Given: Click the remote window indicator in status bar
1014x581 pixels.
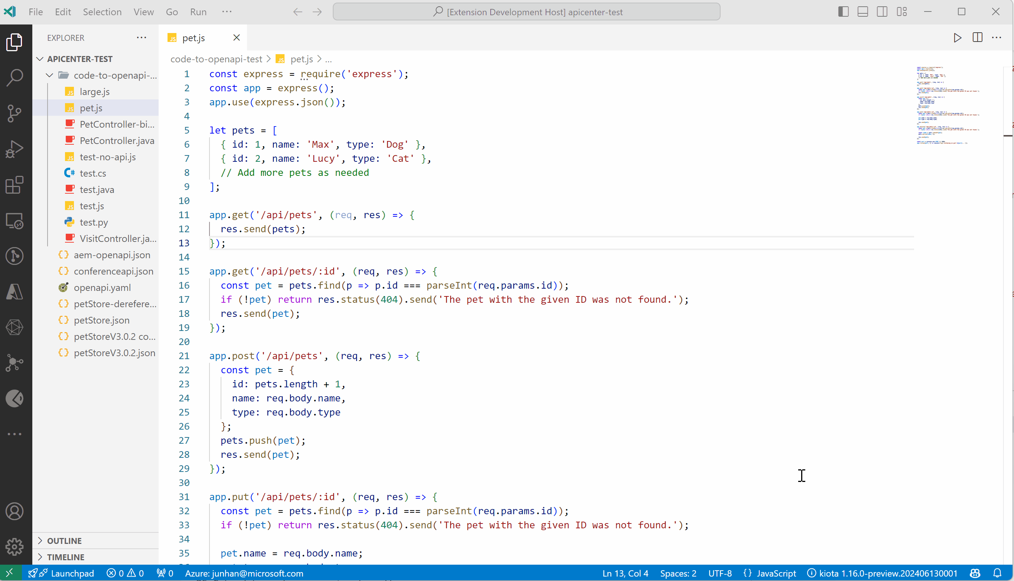Looking at the screenshot, I should pyautogui.click(x=10, y=573).
